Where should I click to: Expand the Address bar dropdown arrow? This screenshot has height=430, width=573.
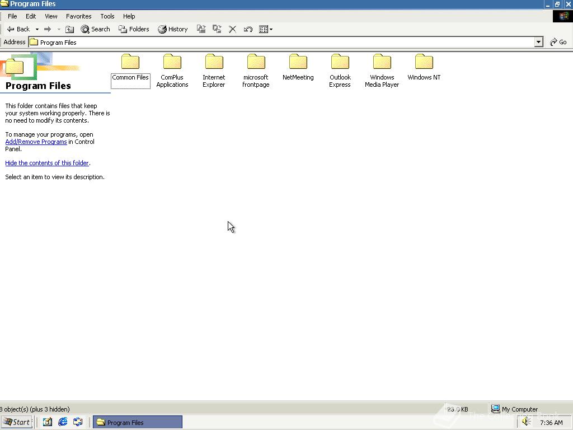[539, 43]
